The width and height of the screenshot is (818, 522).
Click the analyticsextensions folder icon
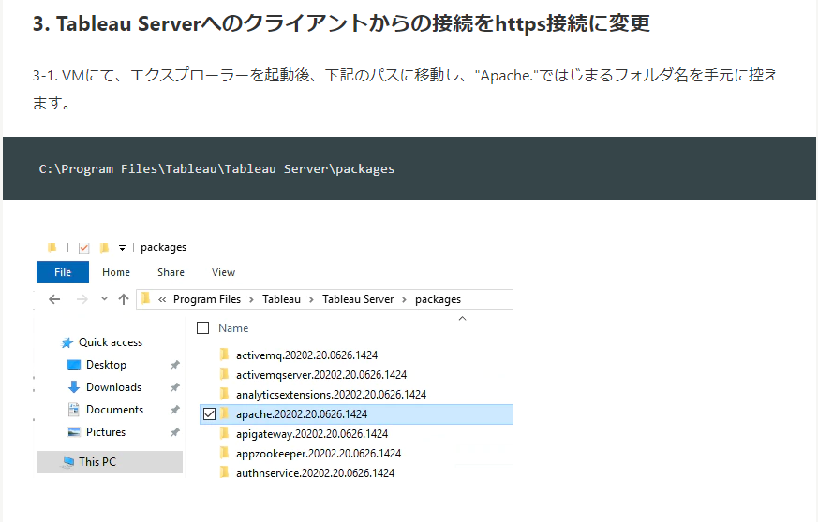(224, 394)
